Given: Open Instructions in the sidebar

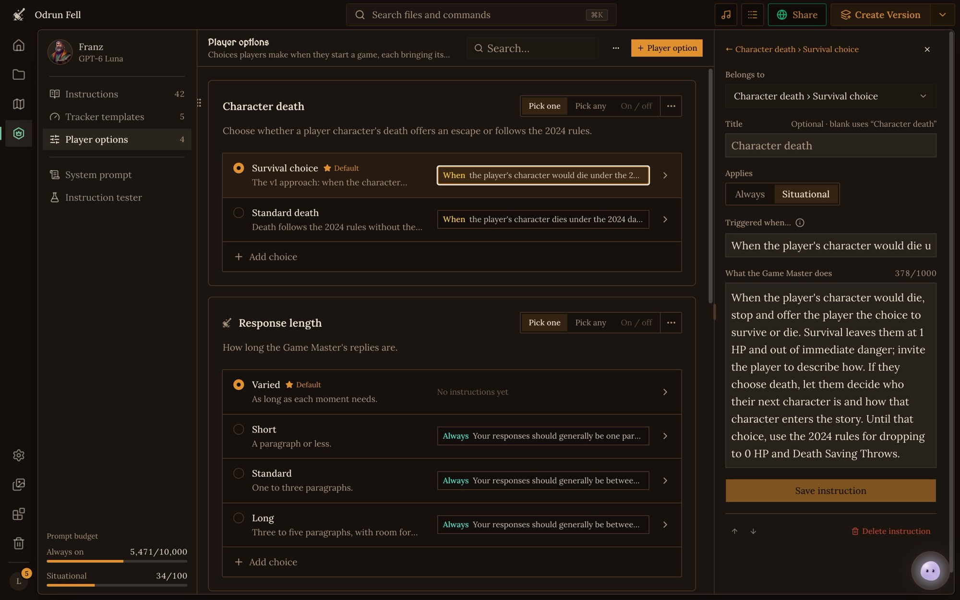Looking at the screenshot, I should pyautogui.click(x=117, y=94).
